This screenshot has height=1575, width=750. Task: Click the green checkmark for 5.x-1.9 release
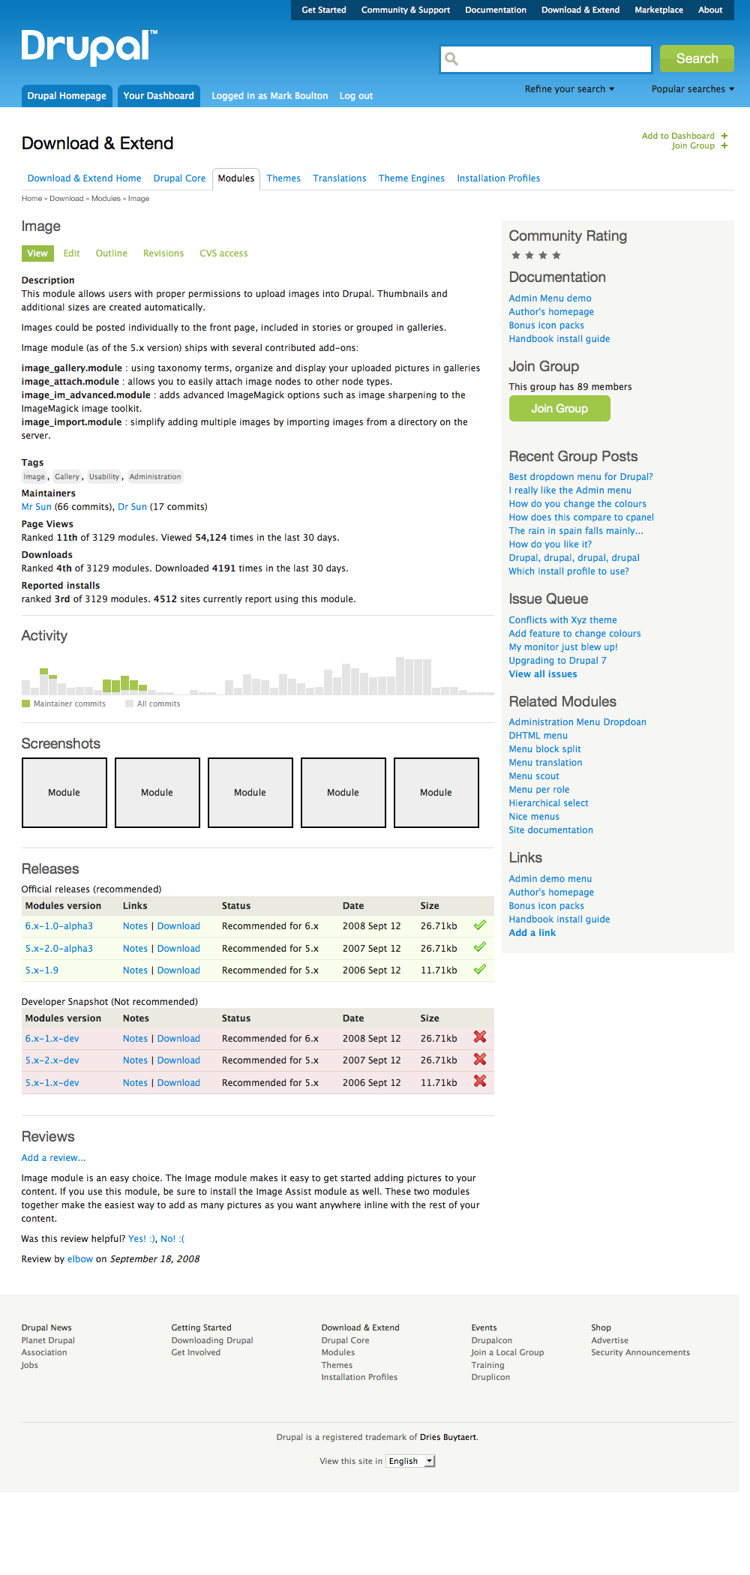pyautogui.click(x=480, y=970)
